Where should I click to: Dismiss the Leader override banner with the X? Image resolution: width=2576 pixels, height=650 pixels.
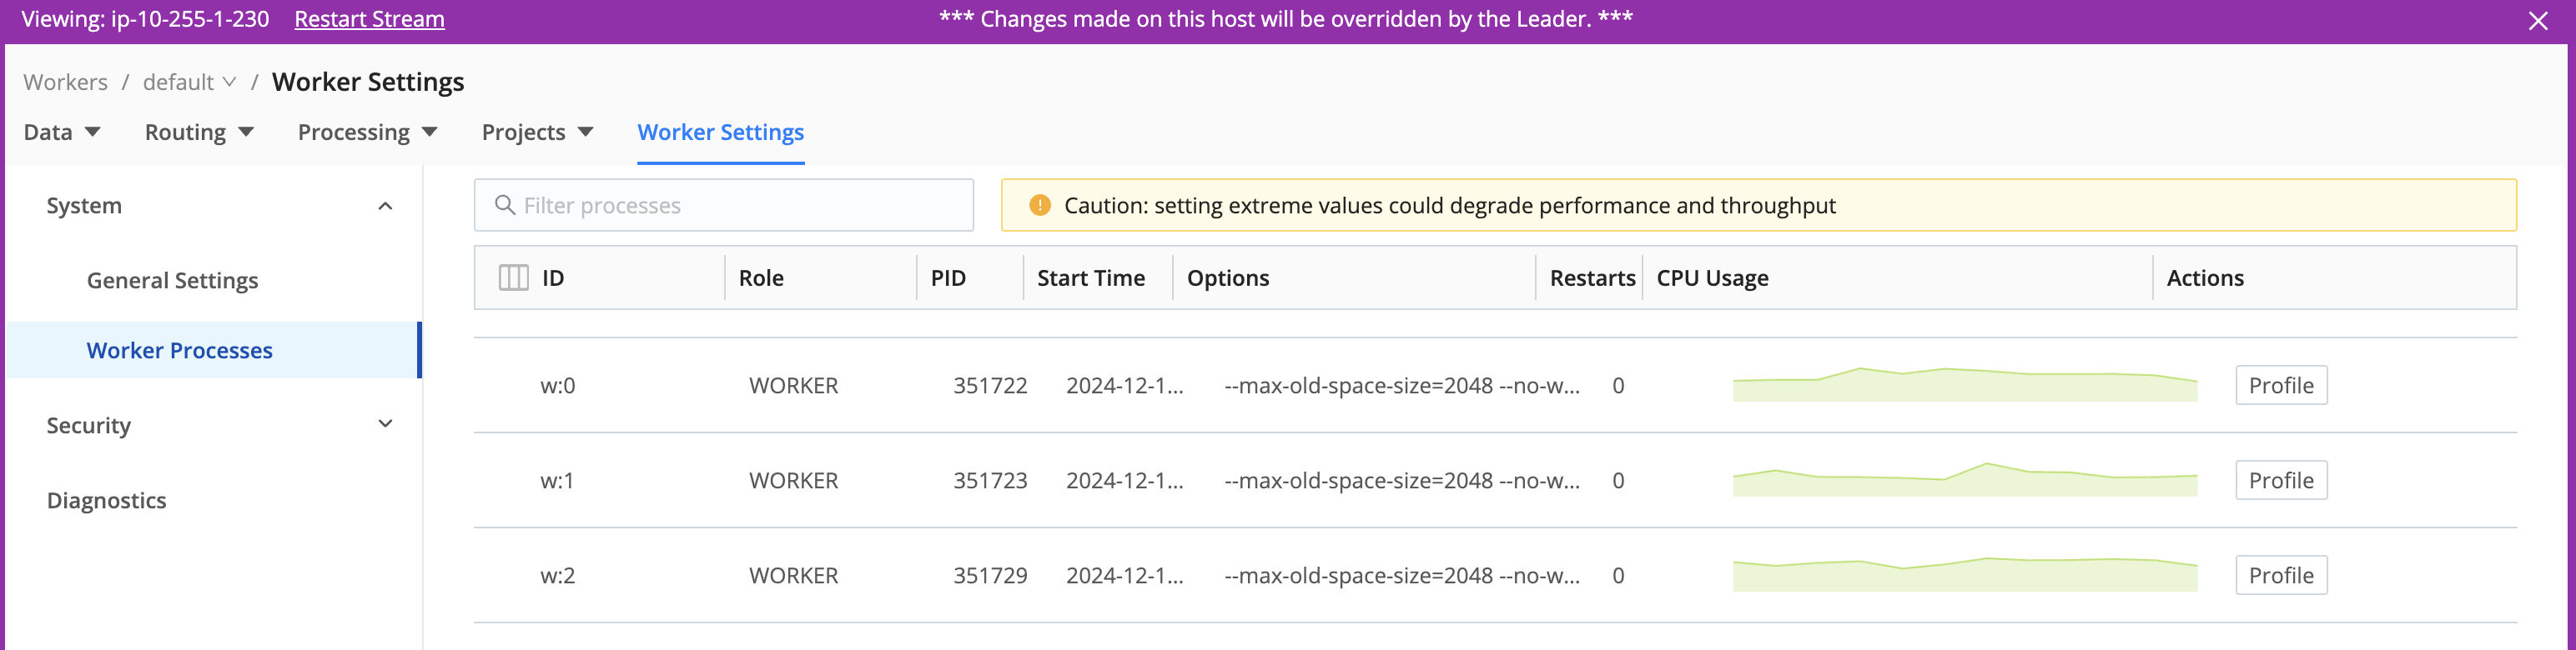[x=2537, y=19]
